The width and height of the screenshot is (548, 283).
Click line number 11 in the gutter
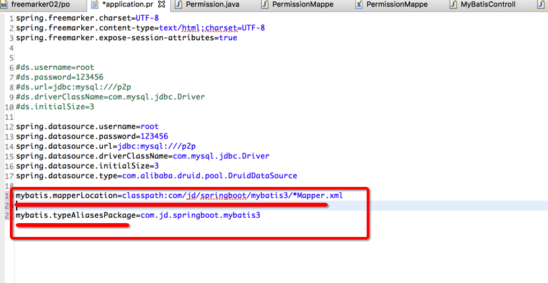[9, 116]
